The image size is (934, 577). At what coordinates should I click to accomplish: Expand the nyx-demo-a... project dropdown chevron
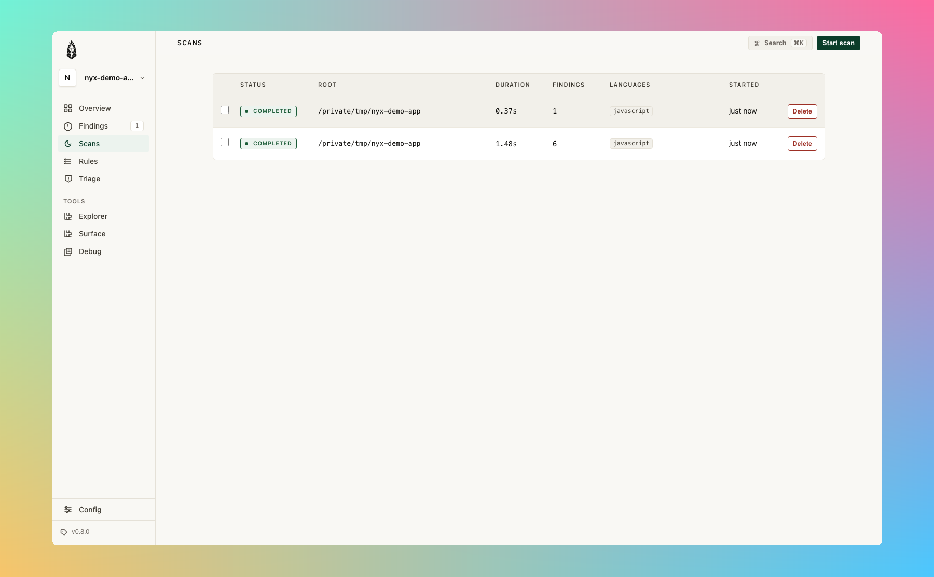[x=142, y=78]
